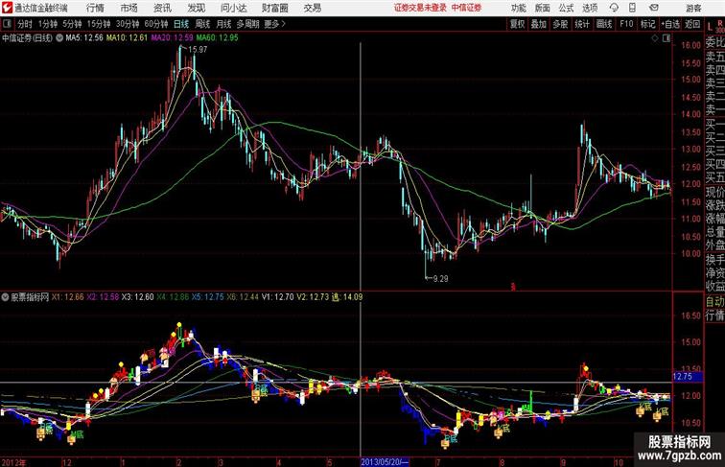Screen dimensions: 725x467
Task: Click the 自动 label in side panel
Action: click(x=714, y=301)
